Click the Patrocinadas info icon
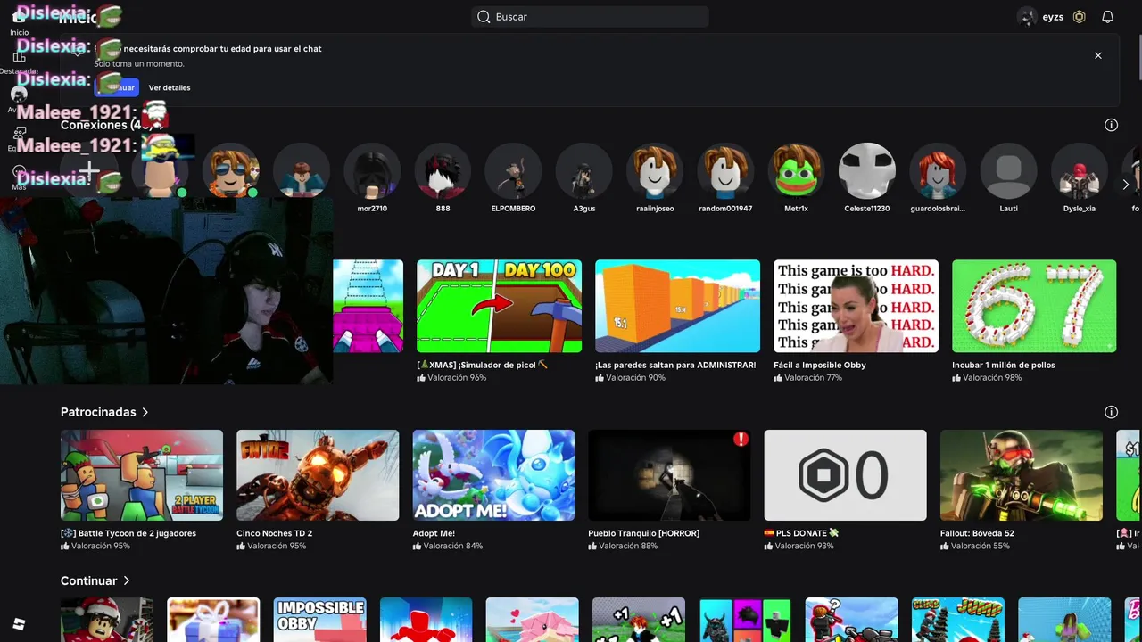Image resolution: width=1142 pixels, height=642 pixels. (1111, 412)
